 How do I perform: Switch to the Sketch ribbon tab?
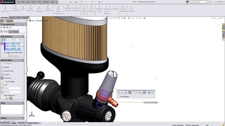(x=19, y=17)
